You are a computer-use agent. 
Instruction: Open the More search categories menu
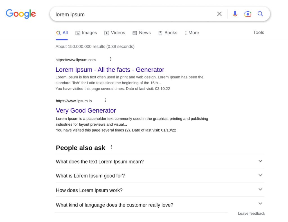(192, 33)
